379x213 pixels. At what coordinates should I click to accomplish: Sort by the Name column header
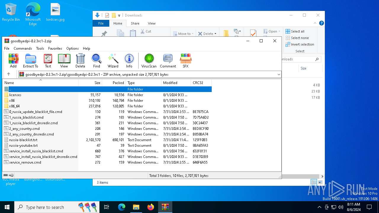click(x=40, y=83)
